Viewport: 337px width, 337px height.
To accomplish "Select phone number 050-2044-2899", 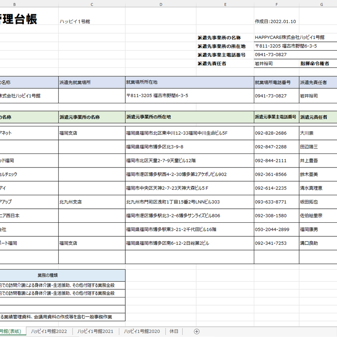I will coord(277,229).
